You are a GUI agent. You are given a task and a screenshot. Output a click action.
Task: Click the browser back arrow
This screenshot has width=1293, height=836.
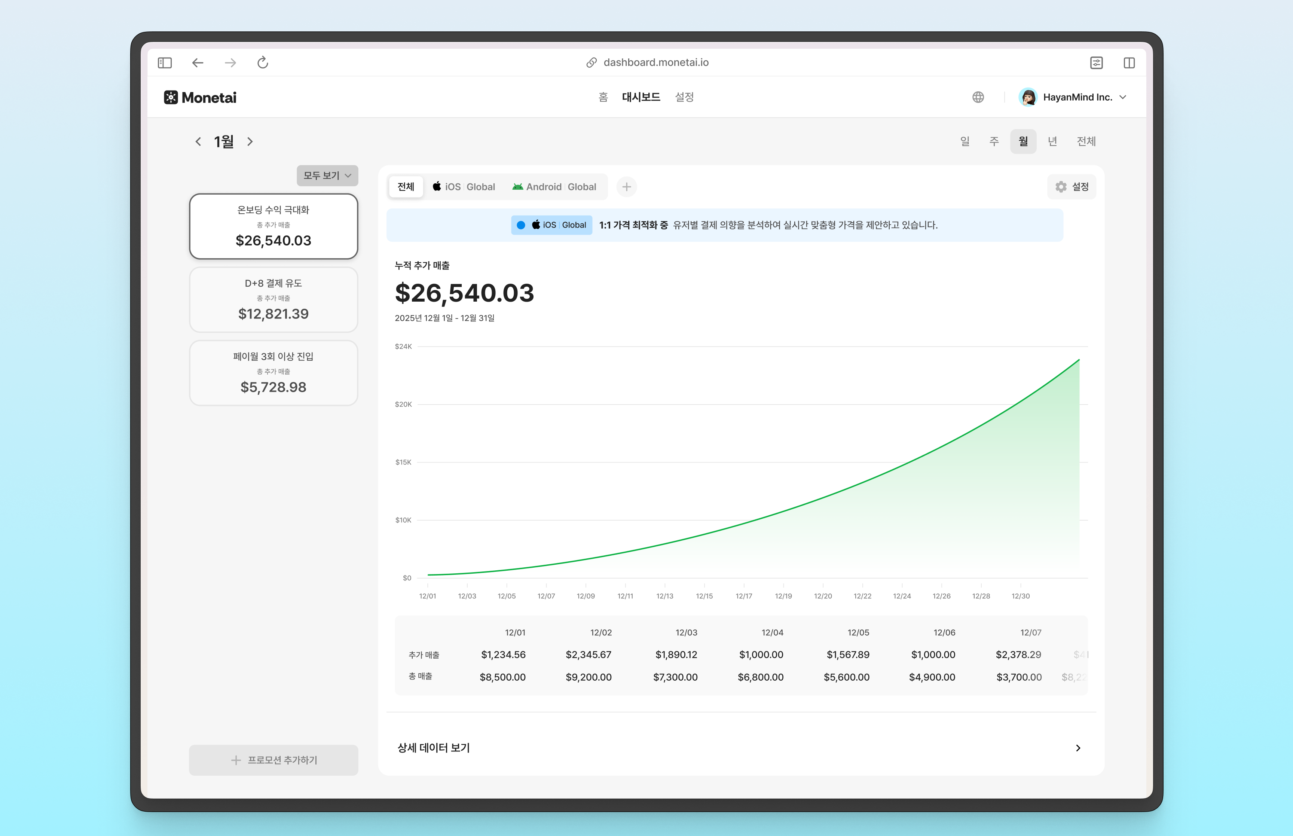[198, 62]
